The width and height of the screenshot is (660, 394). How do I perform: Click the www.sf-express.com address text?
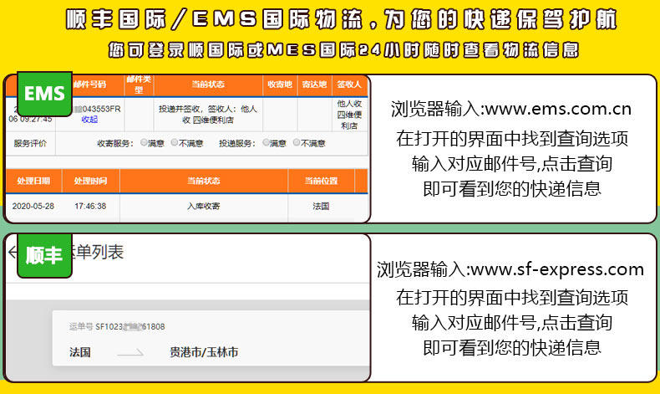[x=557, y=269]
